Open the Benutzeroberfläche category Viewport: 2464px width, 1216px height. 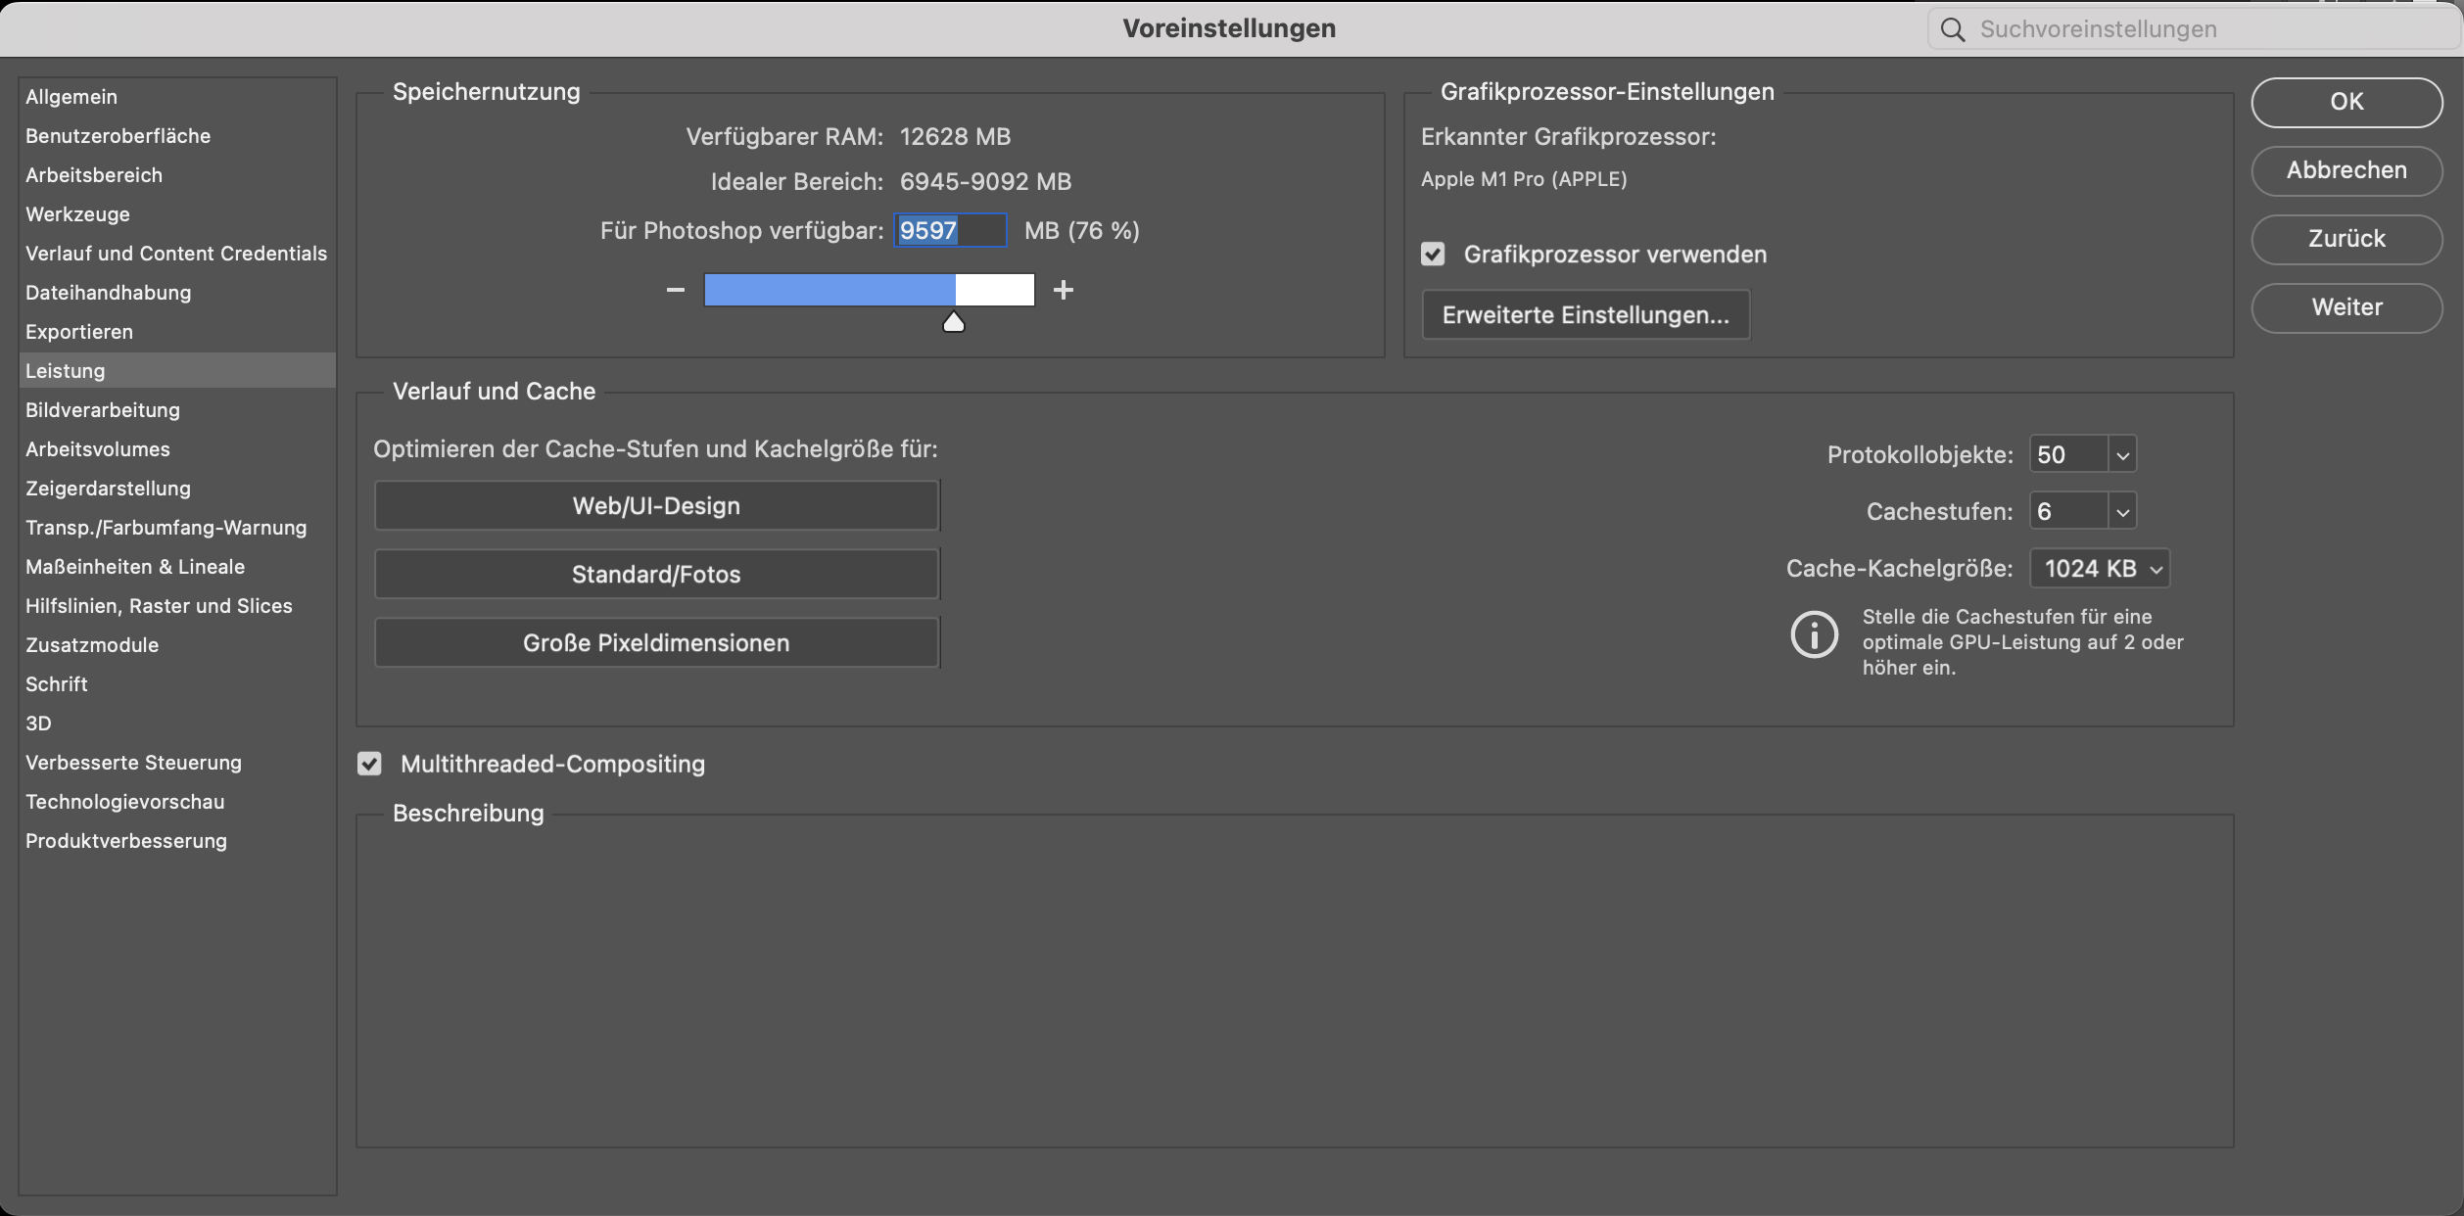tap(177, 136)
